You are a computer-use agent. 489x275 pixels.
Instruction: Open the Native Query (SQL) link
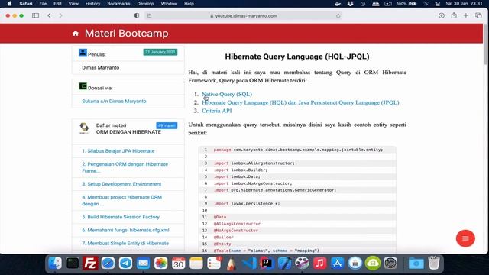point(227,94)
